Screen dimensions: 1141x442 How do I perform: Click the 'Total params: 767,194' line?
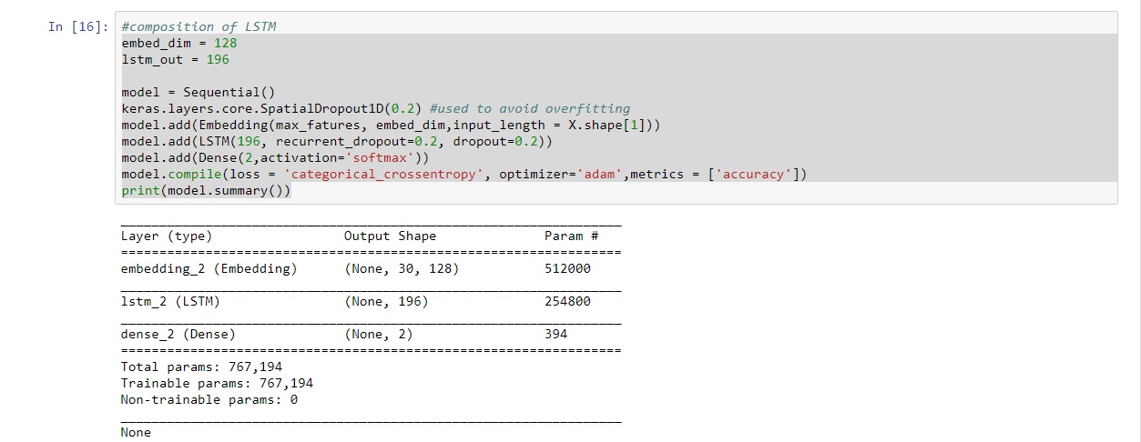point(201,367)
